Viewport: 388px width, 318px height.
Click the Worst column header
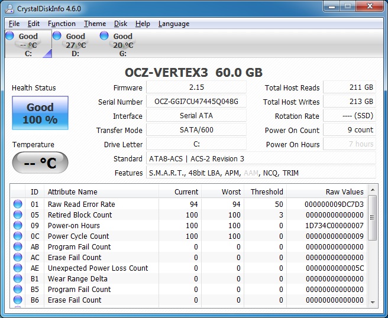tap(223, 192)
